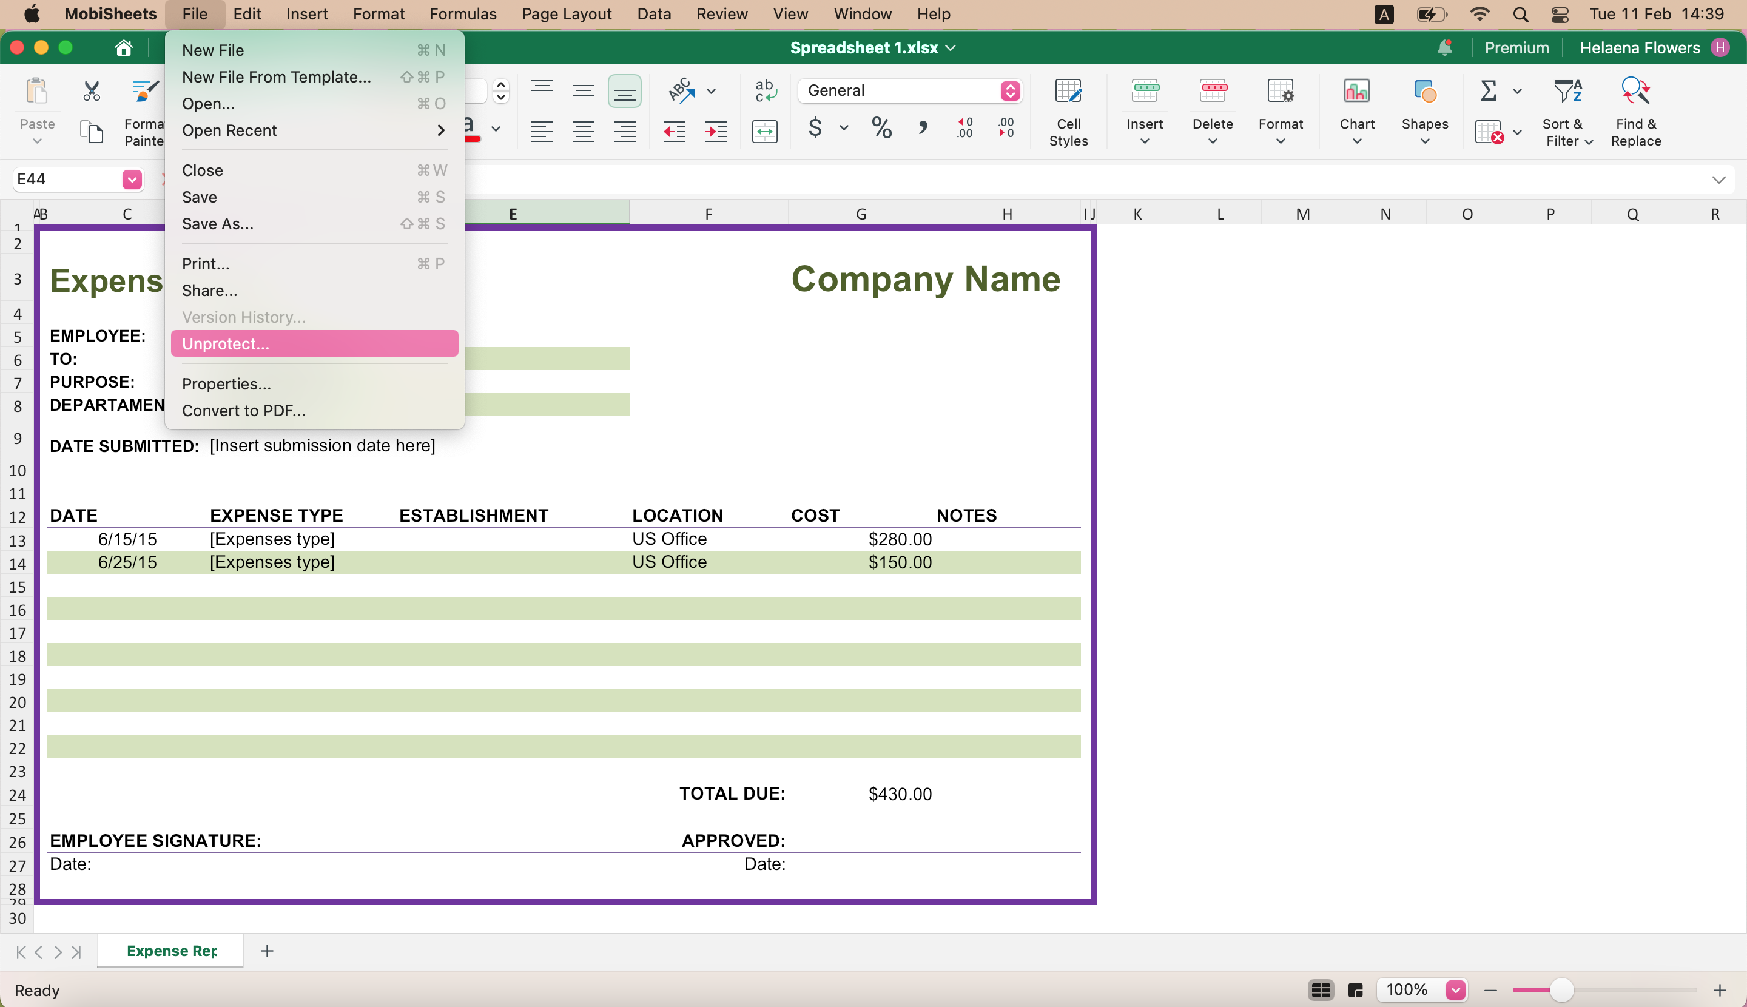Click the Premium button
This screenshot has height=1007, width=1747.
pos(1515,47)
